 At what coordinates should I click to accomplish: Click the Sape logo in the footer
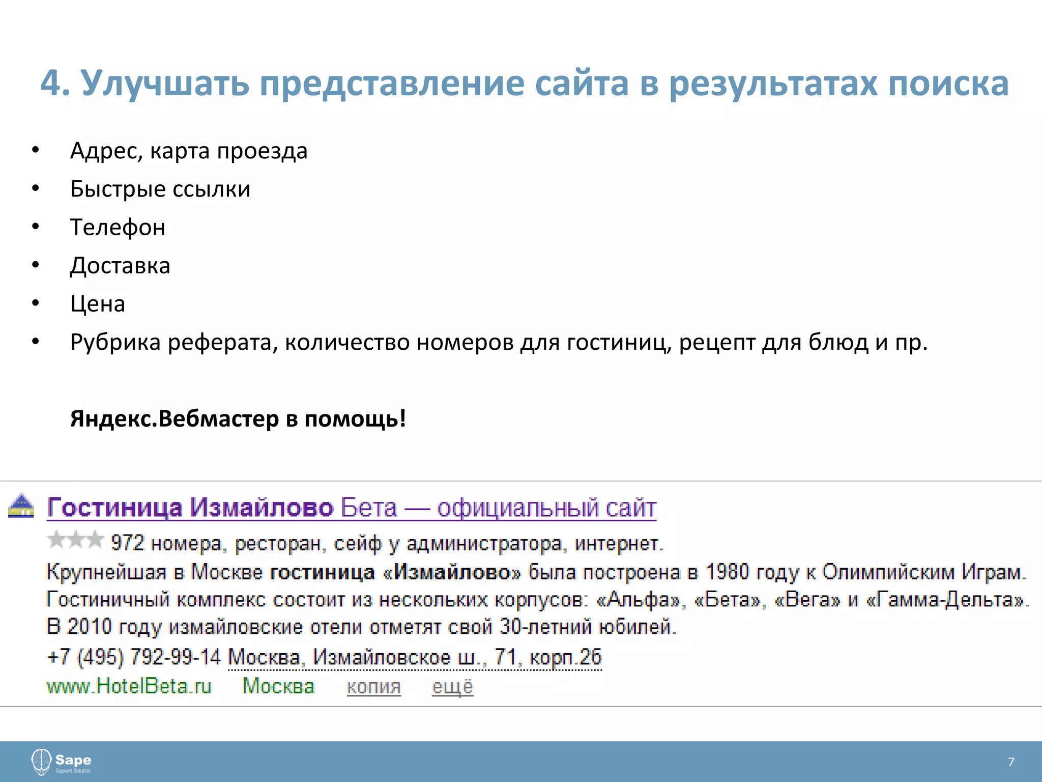(x=62, y=762)
